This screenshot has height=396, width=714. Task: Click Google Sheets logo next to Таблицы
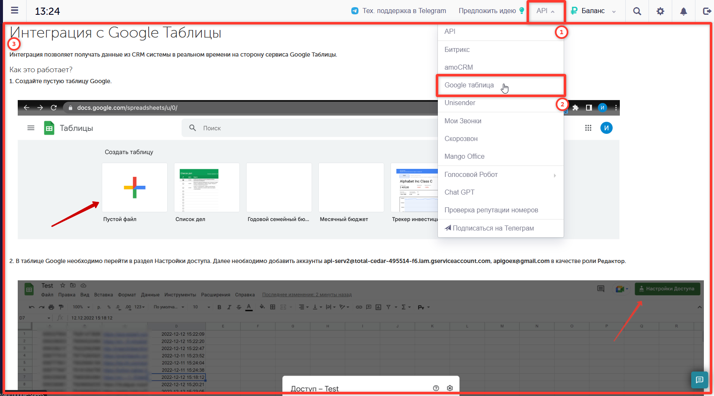pos(49,128)
